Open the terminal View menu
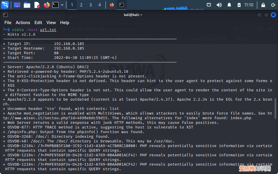278x174 pixels. pos(51,23)
